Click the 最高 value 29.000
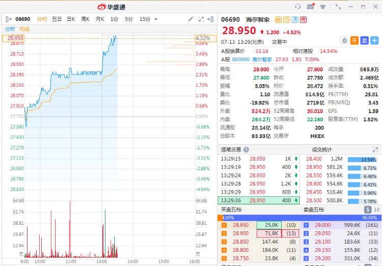 [x=261, y=69]
